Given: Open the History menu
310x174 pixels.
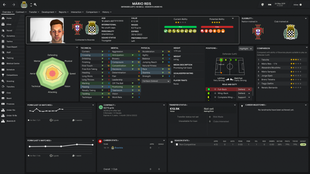Looking at the screenshot, I should coord(107,12).
